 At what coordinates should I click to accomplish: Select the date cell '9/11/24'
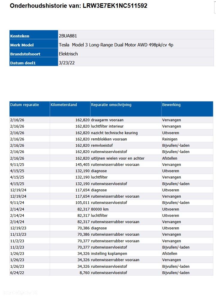coord(30,202)
